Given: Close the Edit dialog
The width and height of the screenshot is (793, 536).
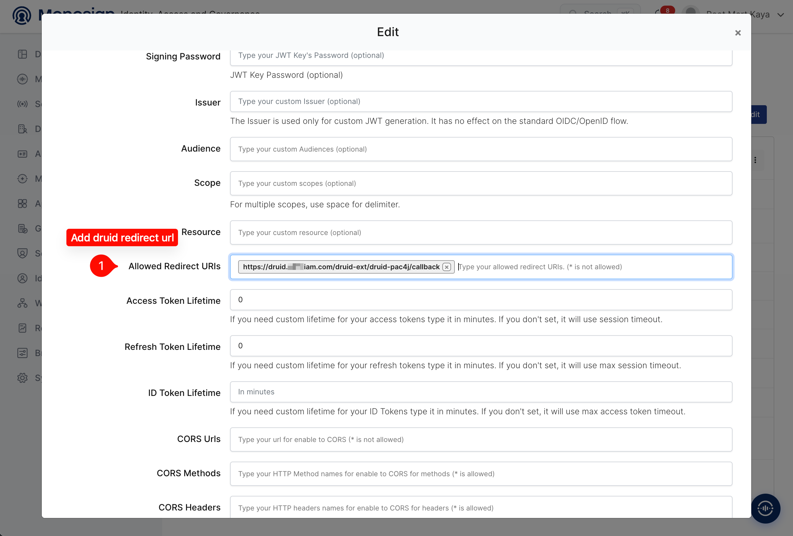Looking at the screenshot, I should [738, 33].
